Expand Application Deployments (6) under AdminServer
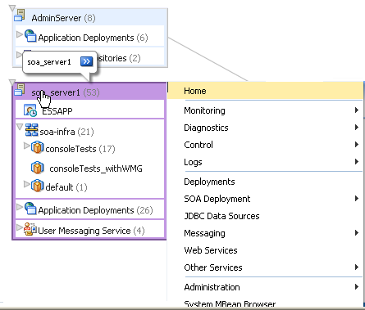 (x=20, y=34)
